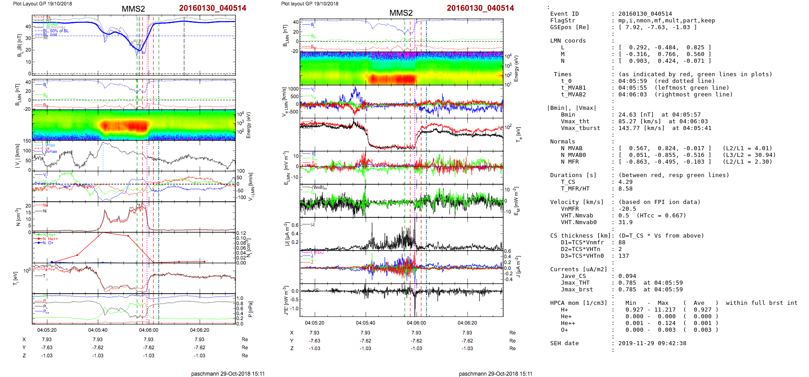Click the 't_MVAB1' label
Screen dimensions: 809x377
pyautogui.click(x=573, y=88)
